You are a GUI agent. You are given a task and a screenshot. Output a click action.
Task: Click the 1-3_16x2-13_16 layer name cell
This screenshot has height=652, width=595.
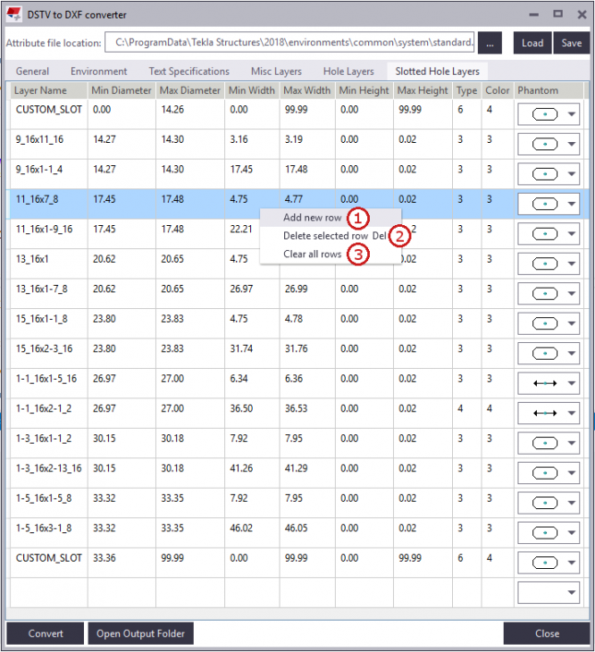click(x=49, y=472)
